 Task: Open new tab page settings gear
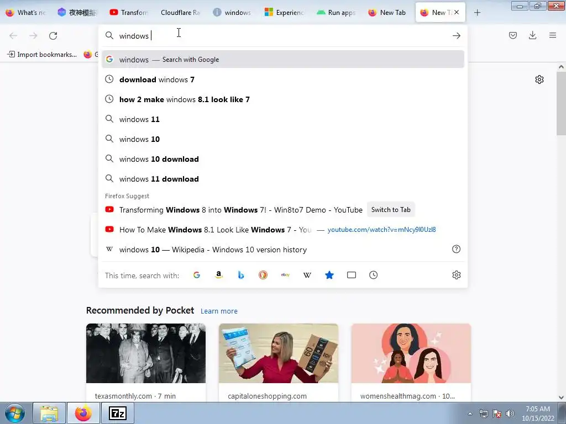pos(539,79)
